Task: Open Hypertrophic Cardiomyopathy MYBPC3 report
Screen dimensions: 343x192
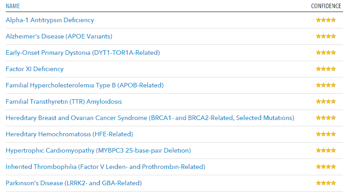Action: pyautogui.click(x=98, y=150)
